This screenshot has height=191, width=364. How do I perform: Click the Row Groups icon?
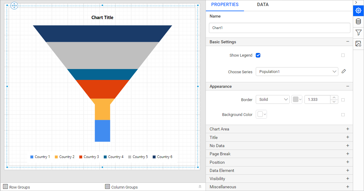[5, 186]
